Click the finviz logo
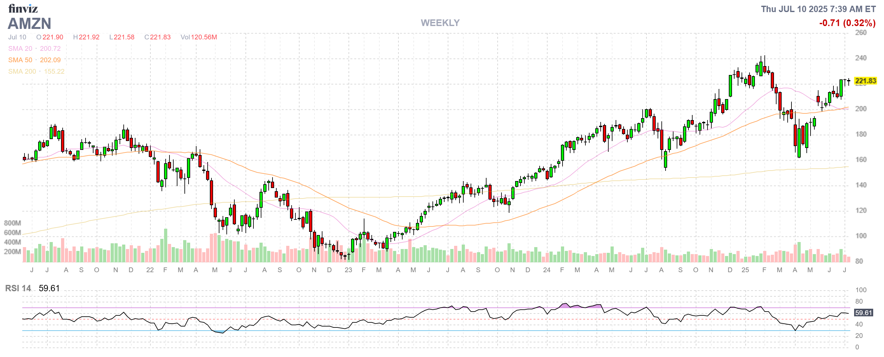This screenshot has width=884, height=357. click(23, 8)
